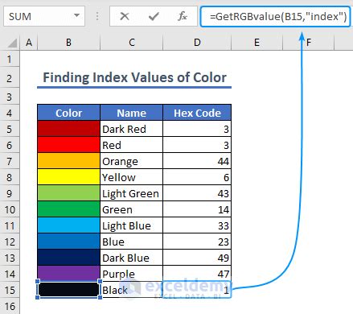This screenshot has height=314, width=353.
Task: Select the cell with value 33
Action: [x=197, y=225]
